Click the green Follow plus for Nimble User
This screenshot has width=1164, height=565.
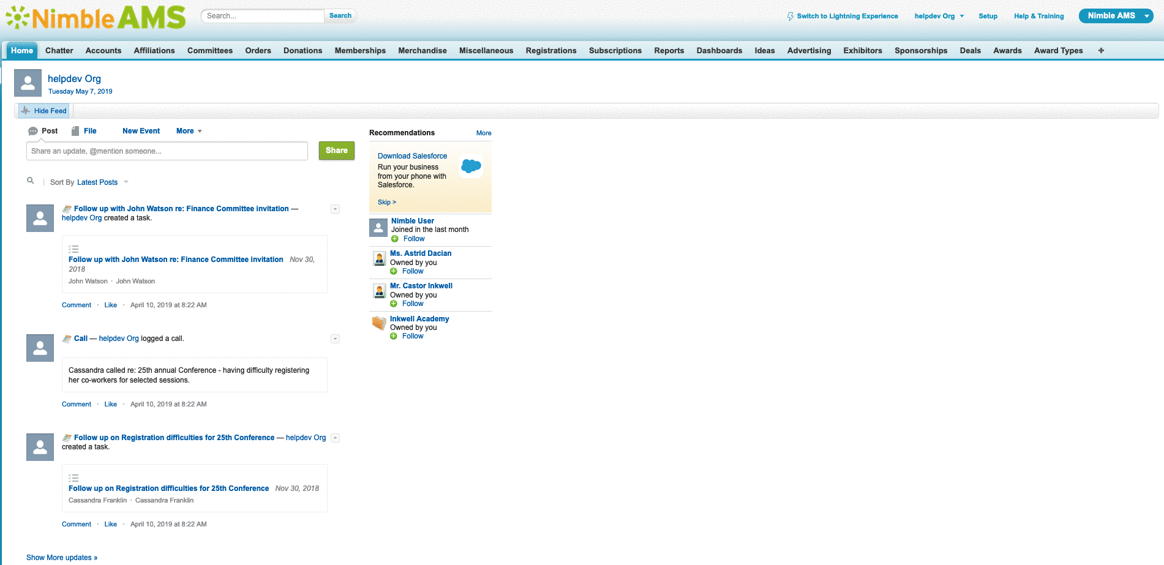tap(395, 239)
